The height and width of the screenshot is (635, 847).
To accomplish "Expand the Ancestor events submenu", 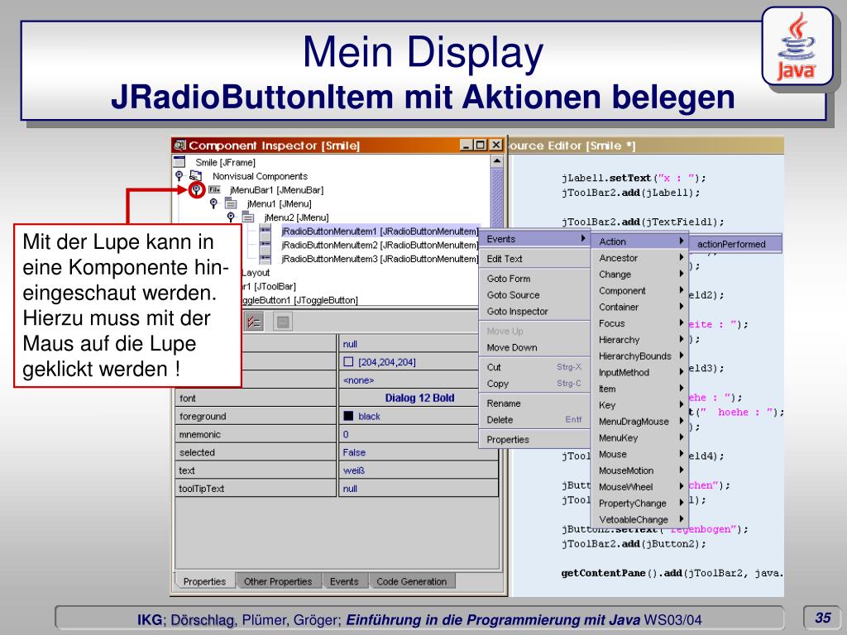I will click(640, 258).
